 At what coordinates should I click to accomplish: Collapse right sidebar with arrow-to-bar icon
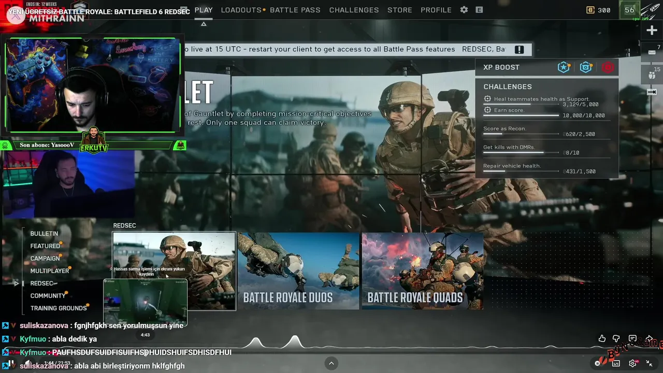click(652, 92)
